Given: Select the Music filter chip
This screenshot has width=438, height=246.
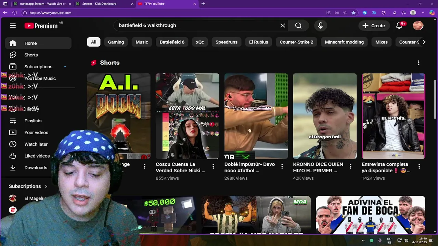Looking at the screenshot, I should coord(142,42).
